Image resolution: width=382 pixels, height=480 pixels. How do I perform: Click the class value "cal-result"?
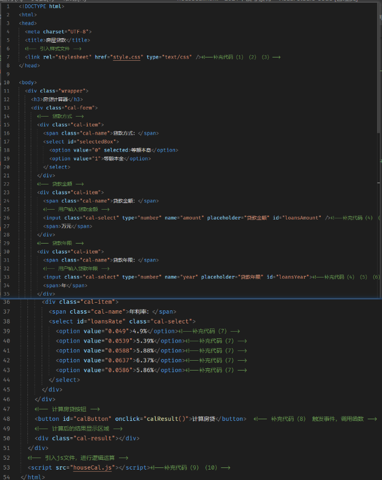(94, 438)
